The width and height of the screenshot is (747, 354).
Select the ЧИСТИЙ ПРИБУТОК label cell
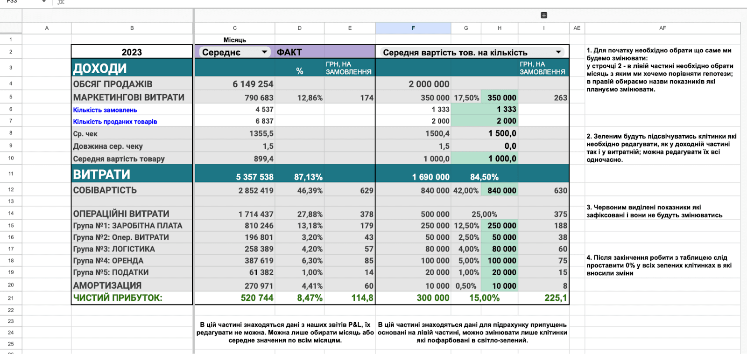(132, 298)
